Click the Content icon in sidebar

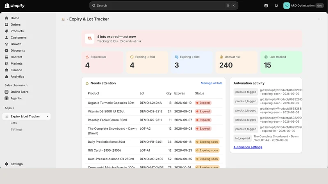click(x=7, y=57)
